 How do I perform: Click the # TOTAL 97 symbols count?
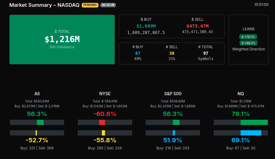pyautogui.click(x=206, y=53)
